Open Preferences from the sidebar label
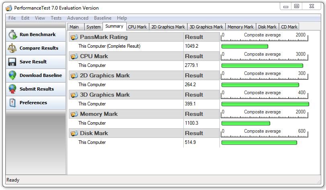This screenshot has height=190, width=326. 33,103
